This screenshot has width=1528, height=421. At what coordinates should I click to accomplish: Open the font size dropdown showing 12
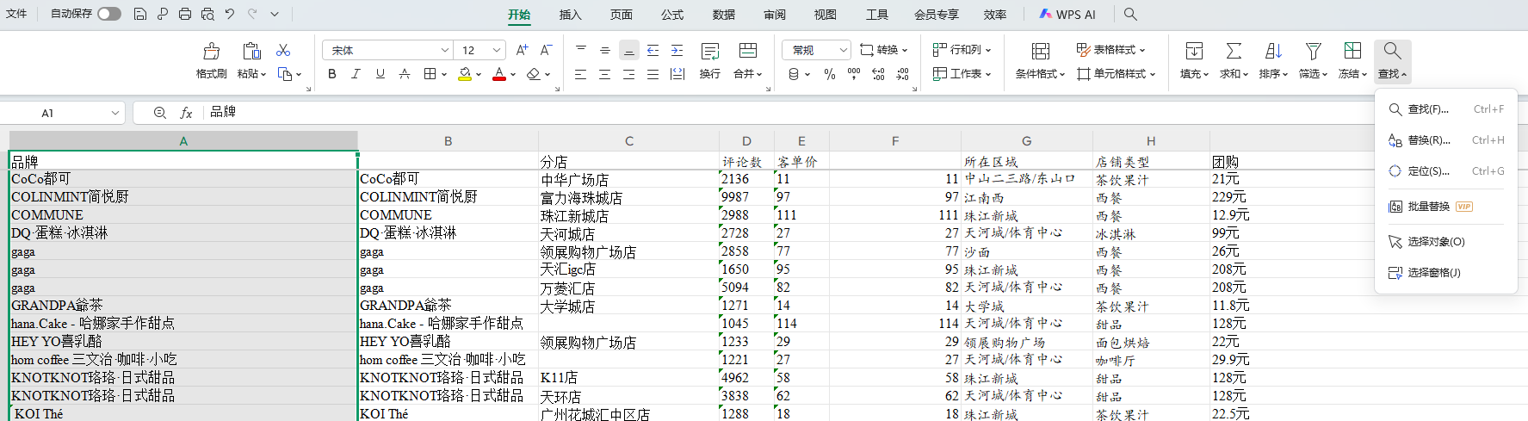(497, 50)
